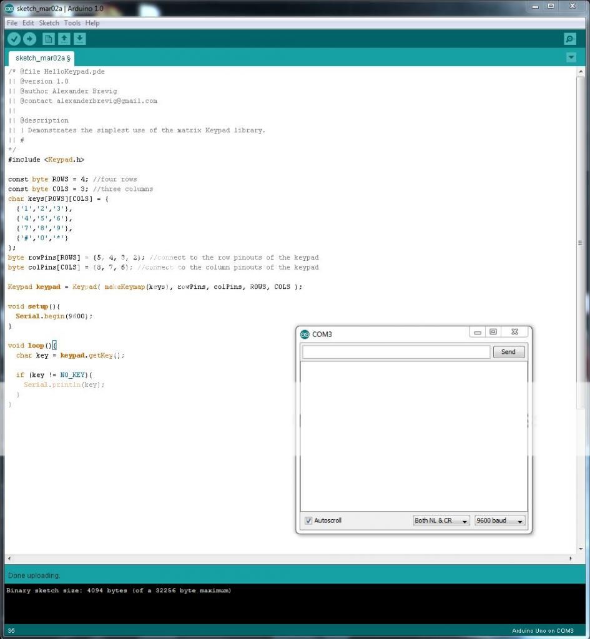Open the tab options dropdown arrow
The width and height of the screenshot is (590, 639).
point(571,57)
